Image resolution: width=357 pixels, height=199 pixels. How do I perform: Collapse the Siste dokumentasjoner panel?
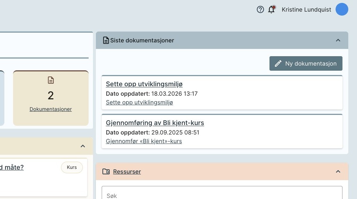pos(338,40)
